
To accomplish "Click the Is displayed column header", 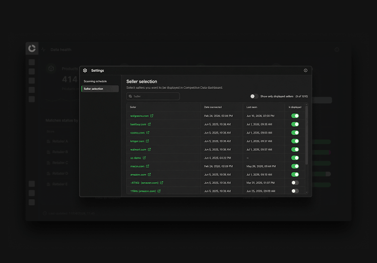I will (x=295, y=107).
